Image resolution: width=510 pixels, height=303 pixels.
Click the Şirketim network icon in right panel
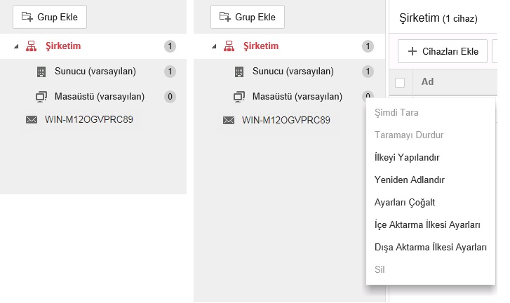coord(228,46)
